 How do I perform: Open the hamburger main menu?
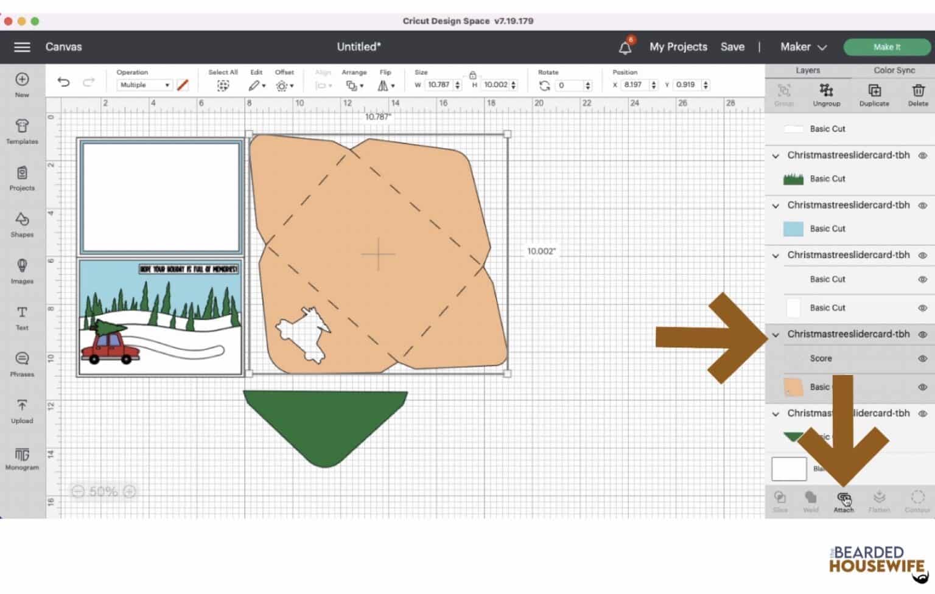(x=22, y=47)
